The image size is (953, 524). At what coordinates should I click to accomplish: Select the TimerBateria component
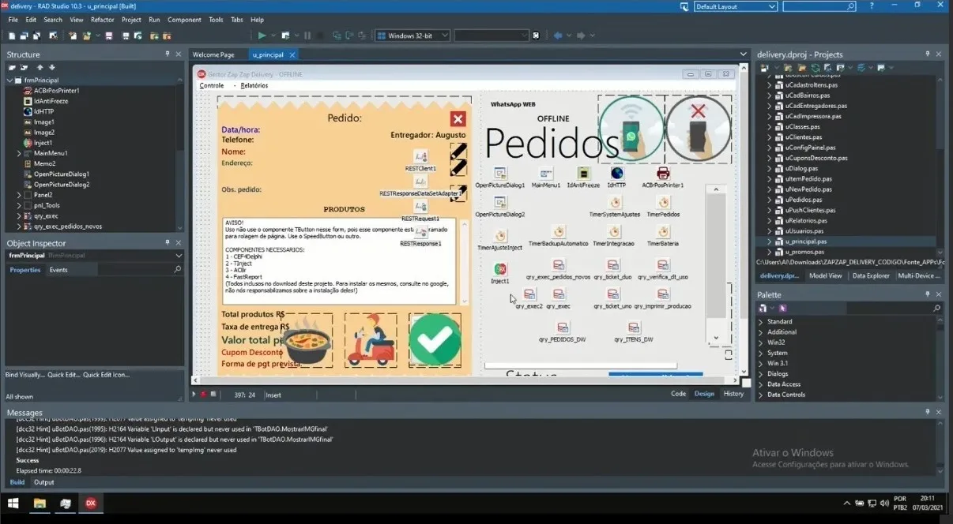pyautogui.click(x=663, y=231)
